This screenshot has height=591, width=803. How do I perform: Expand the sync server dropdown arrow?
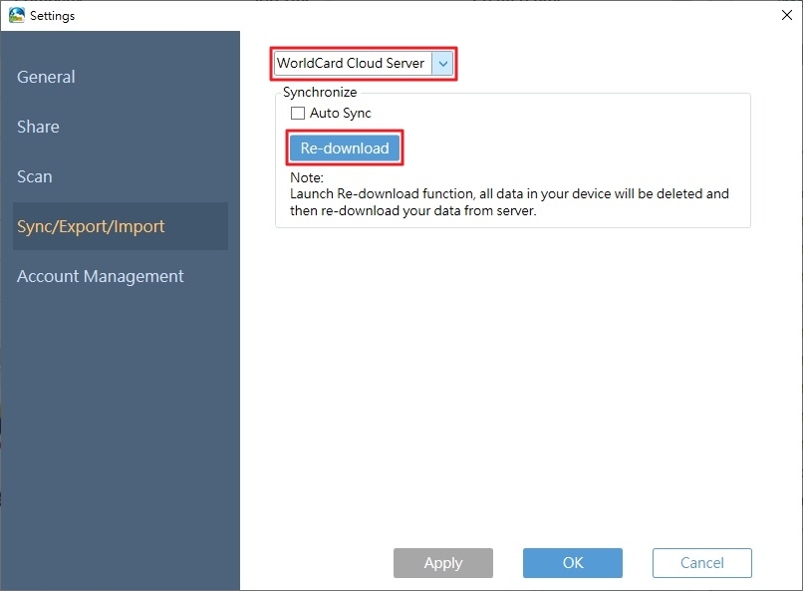442,64
